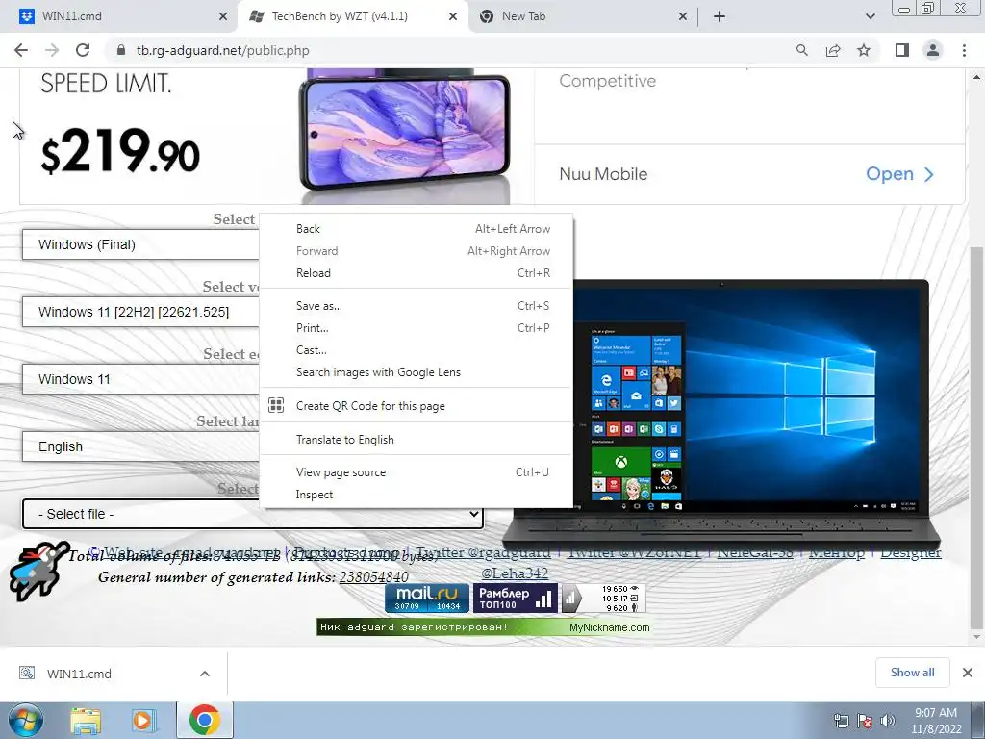Select Print... in the context menu
The image size is (985, 739).
(x=416, y=327)
